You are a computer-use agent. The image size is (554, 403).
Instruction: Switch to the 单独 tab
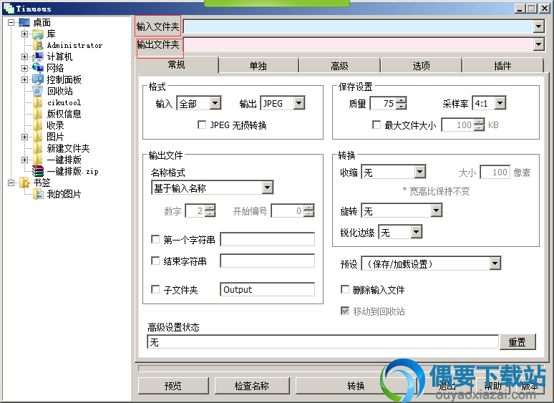pos(258,66)
